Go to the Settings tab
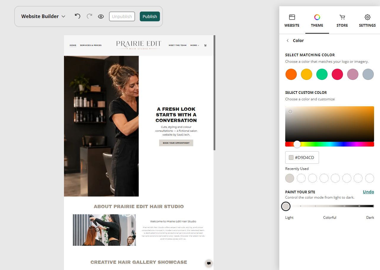The width and height of the screenshot is (380, 270). 367,21
